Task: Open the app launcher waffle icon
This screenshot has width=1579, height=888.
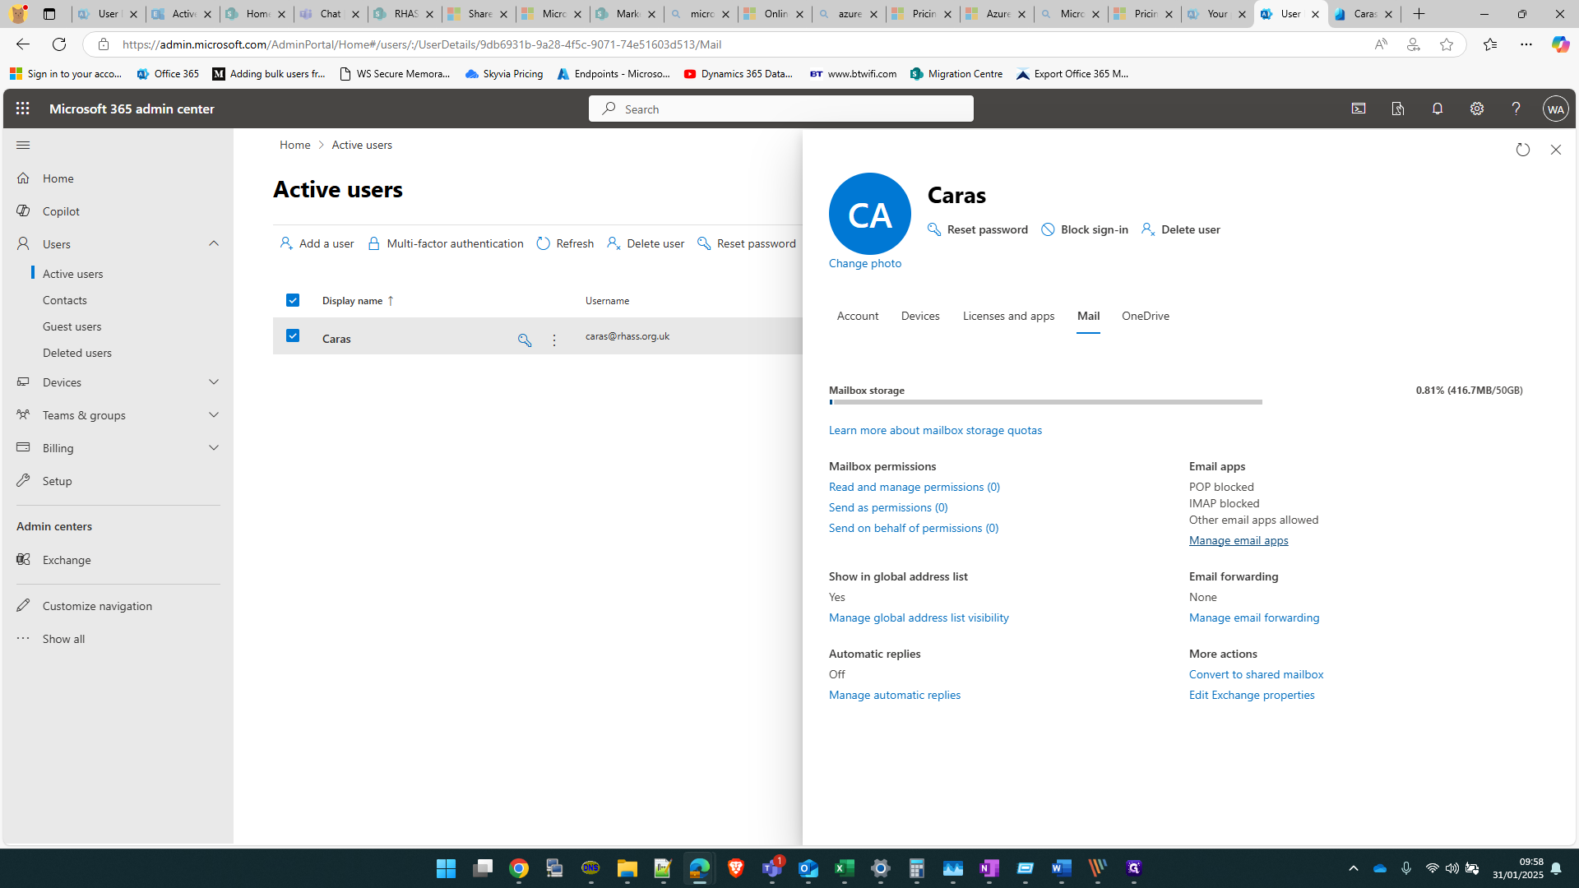Action: point(23,109)
